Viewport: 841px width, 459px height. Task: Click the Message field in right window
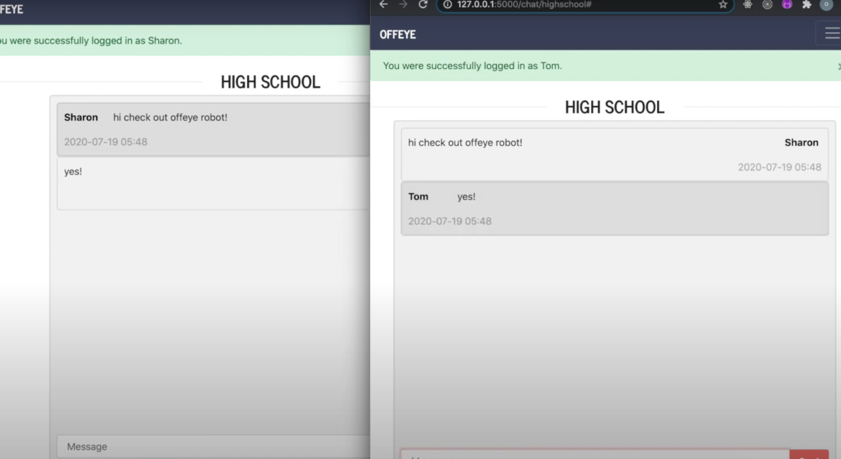click(594, 455)
